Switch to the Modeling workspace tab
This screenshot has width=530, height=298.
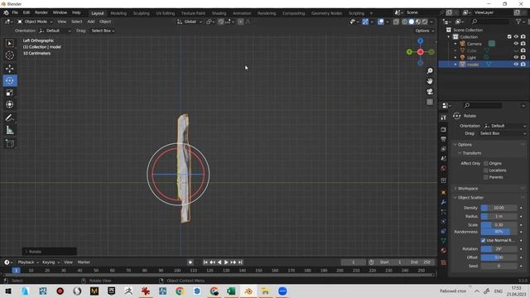click(x=118, y=13)
